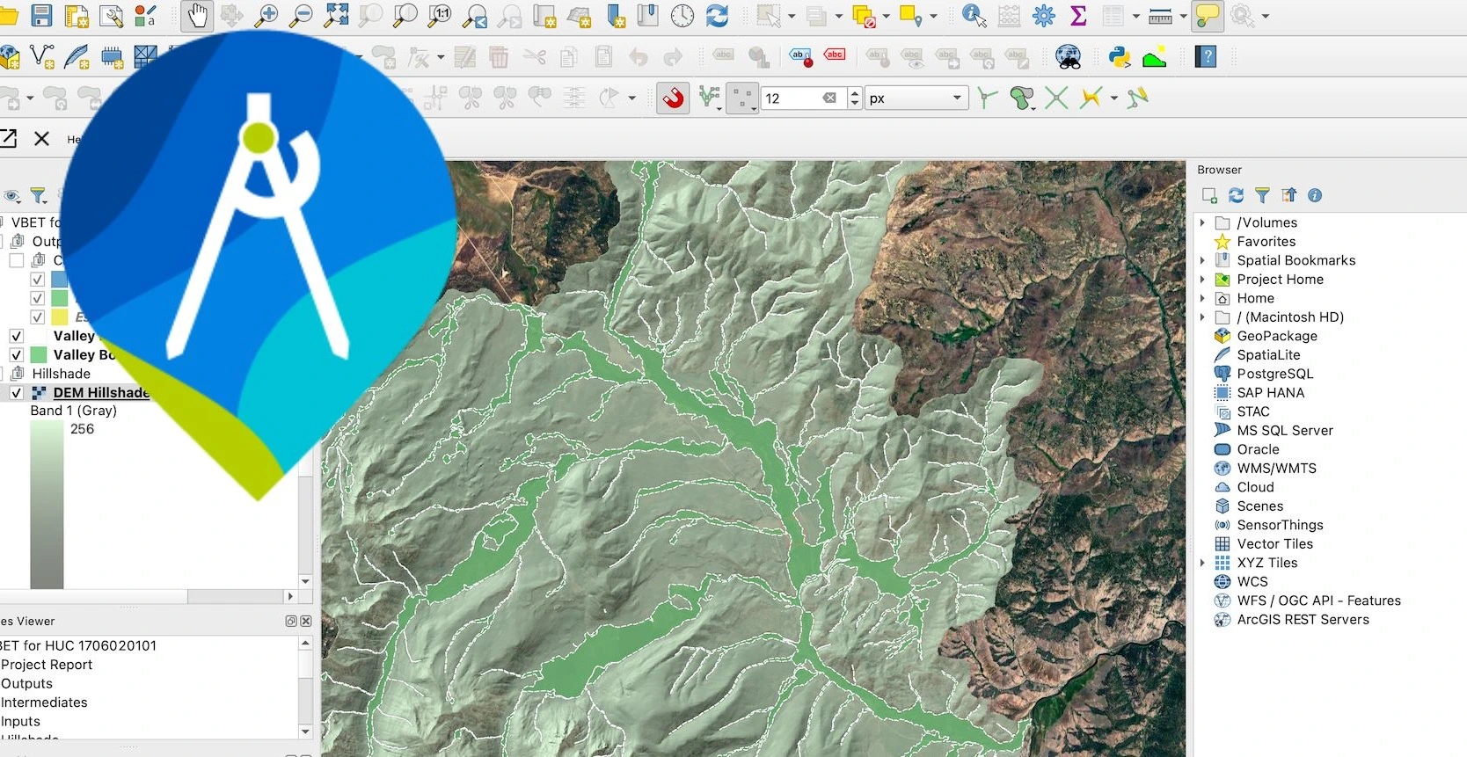This screenshot has height=757, width=1467.
Task: Click the Browser panel info icon
Action: pyautogui.click(x=1315, y=195)
